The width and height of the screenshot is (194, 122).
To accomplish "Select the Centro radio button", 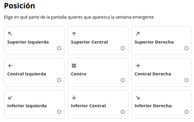I will tap(123, 80).
